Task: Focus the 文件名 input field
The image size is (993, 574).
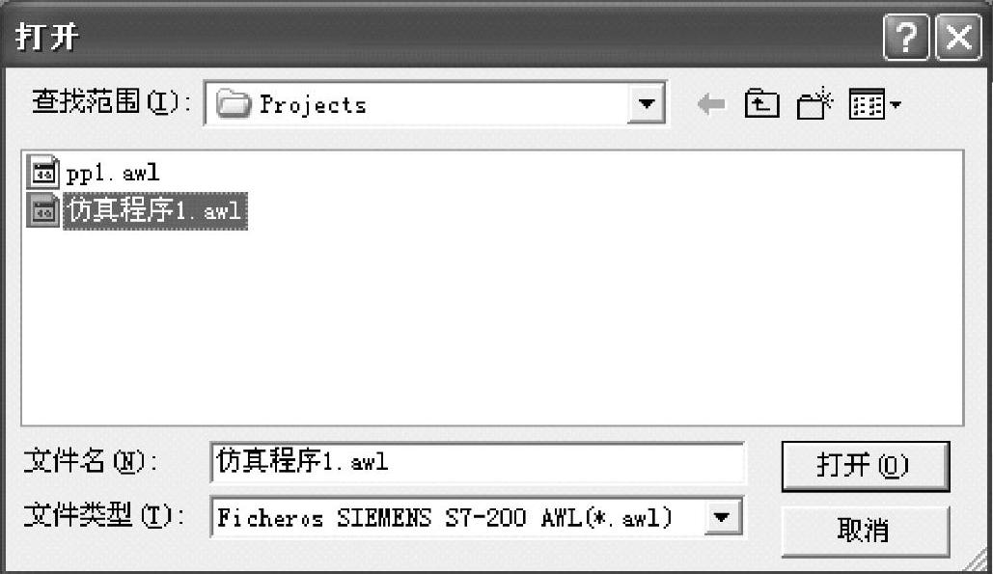Action: pyautogui.click(x=478, y=463)
